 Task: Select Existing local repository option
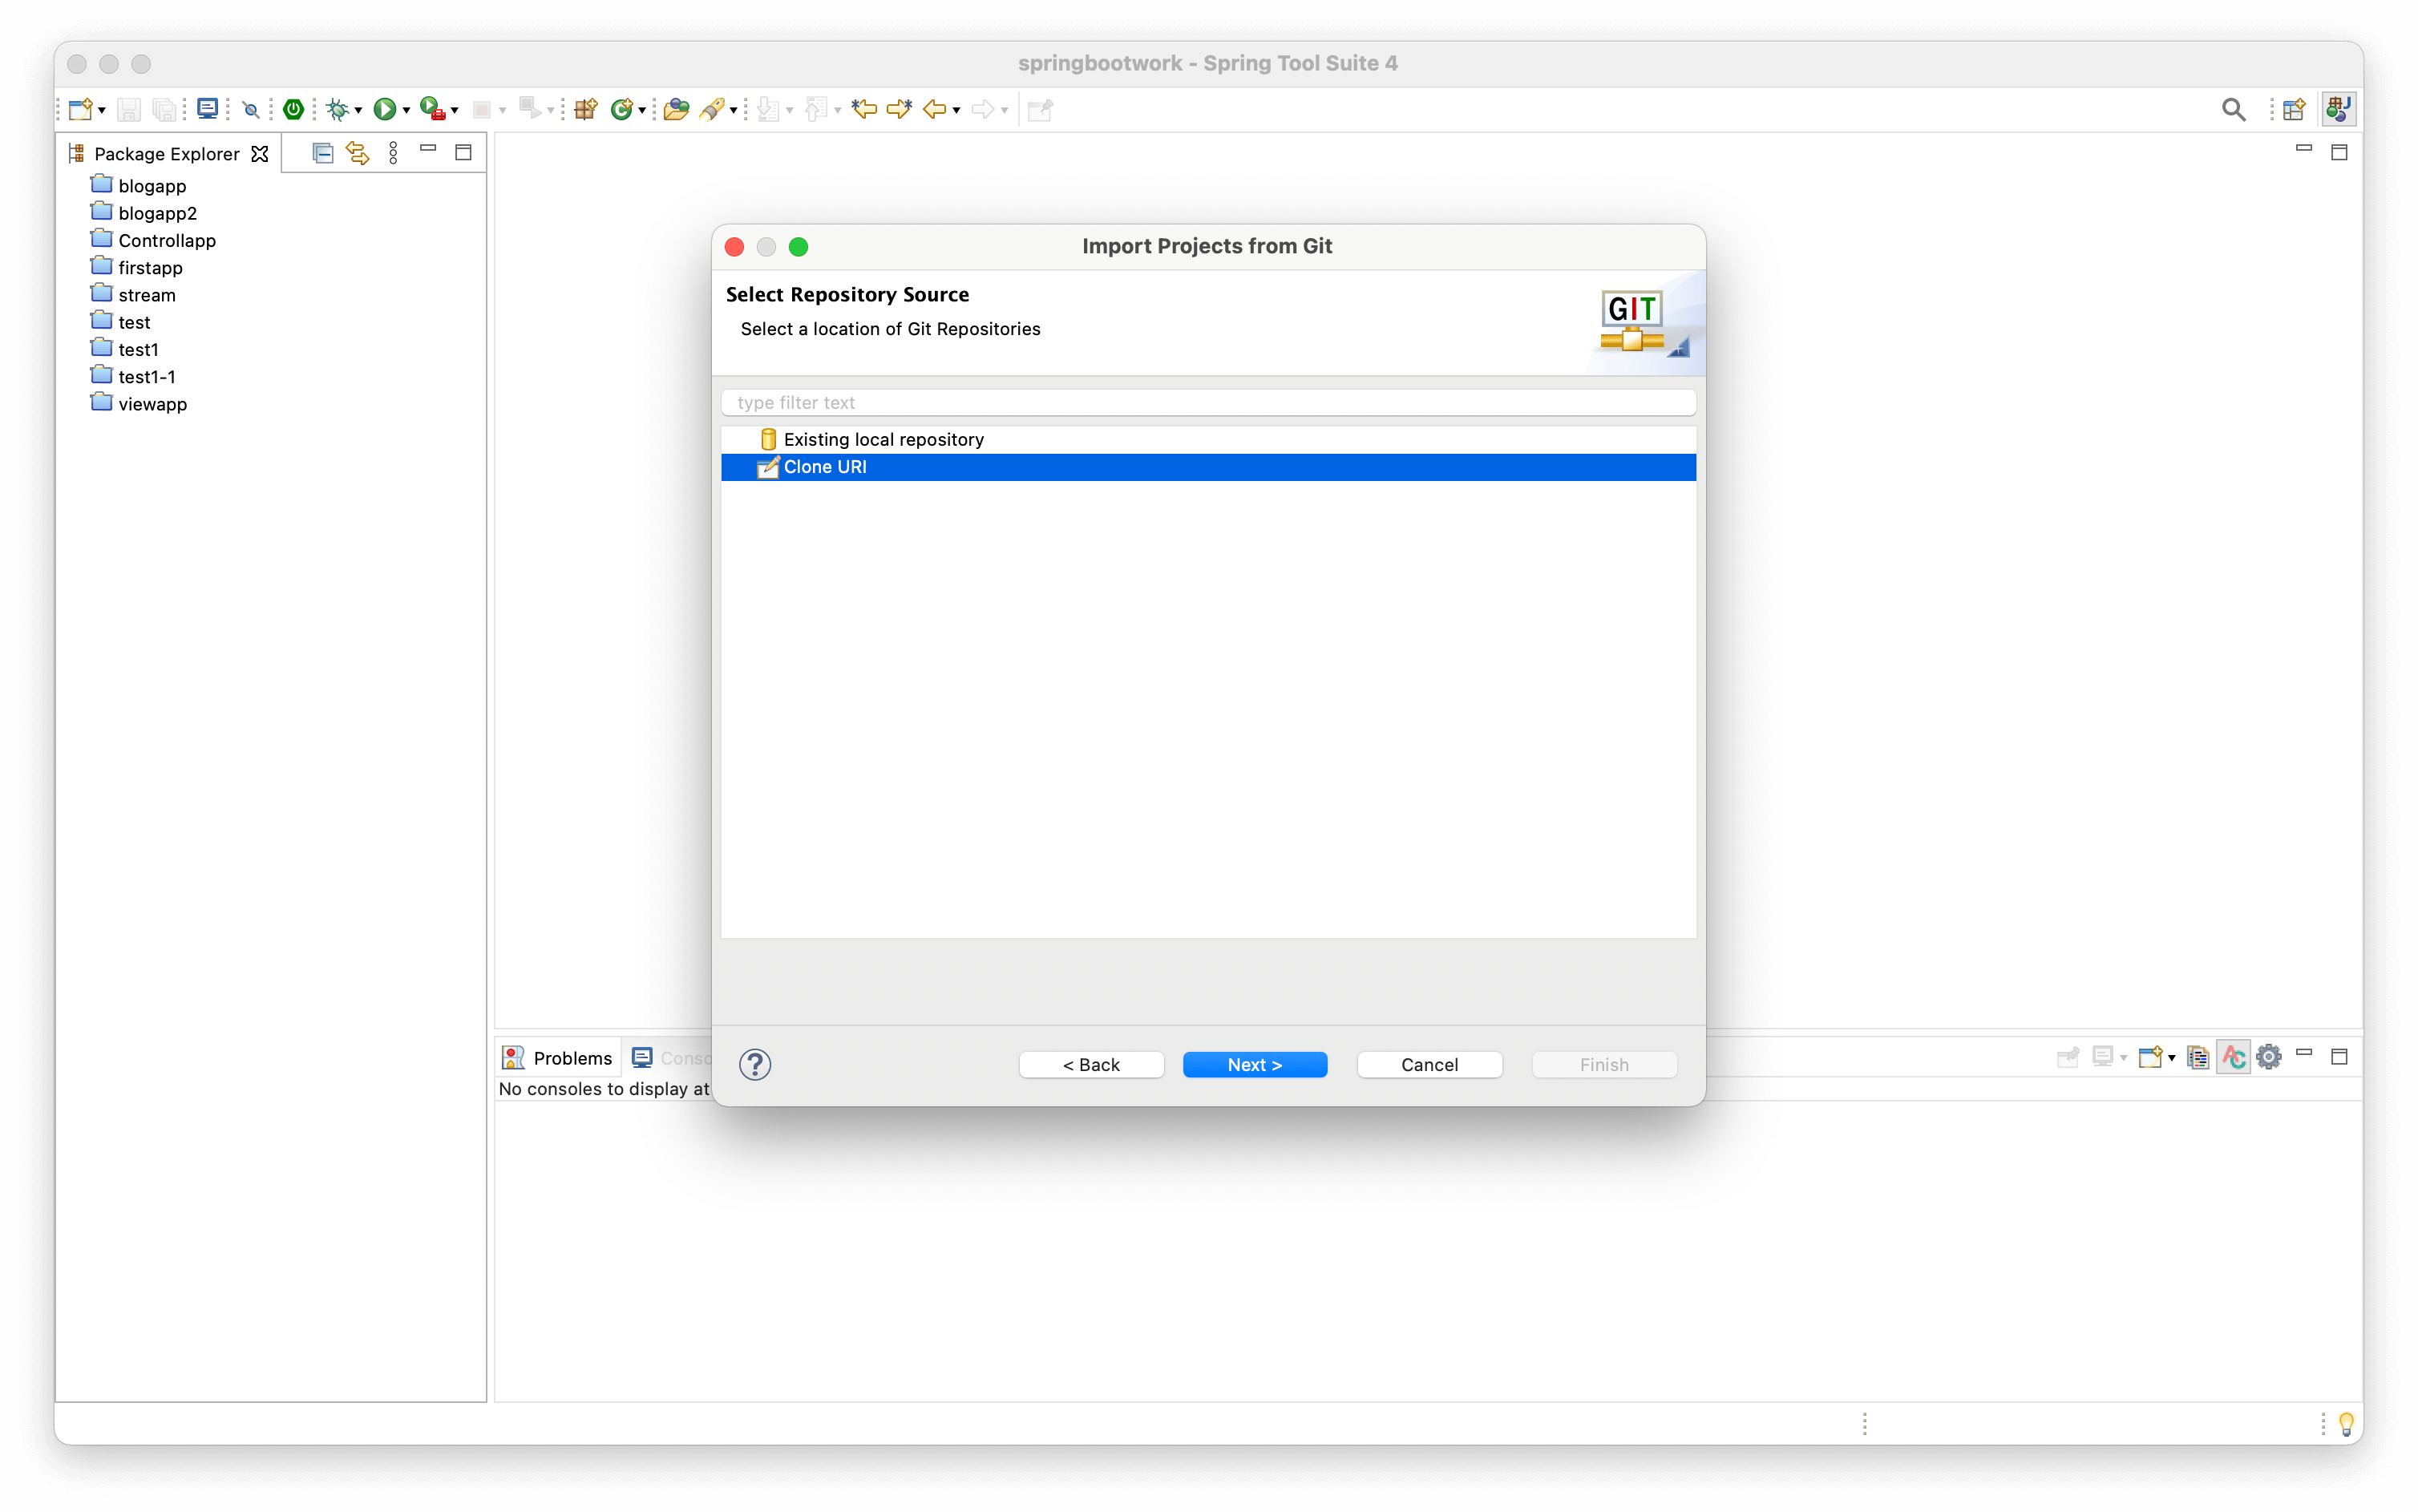(1208, 439)
